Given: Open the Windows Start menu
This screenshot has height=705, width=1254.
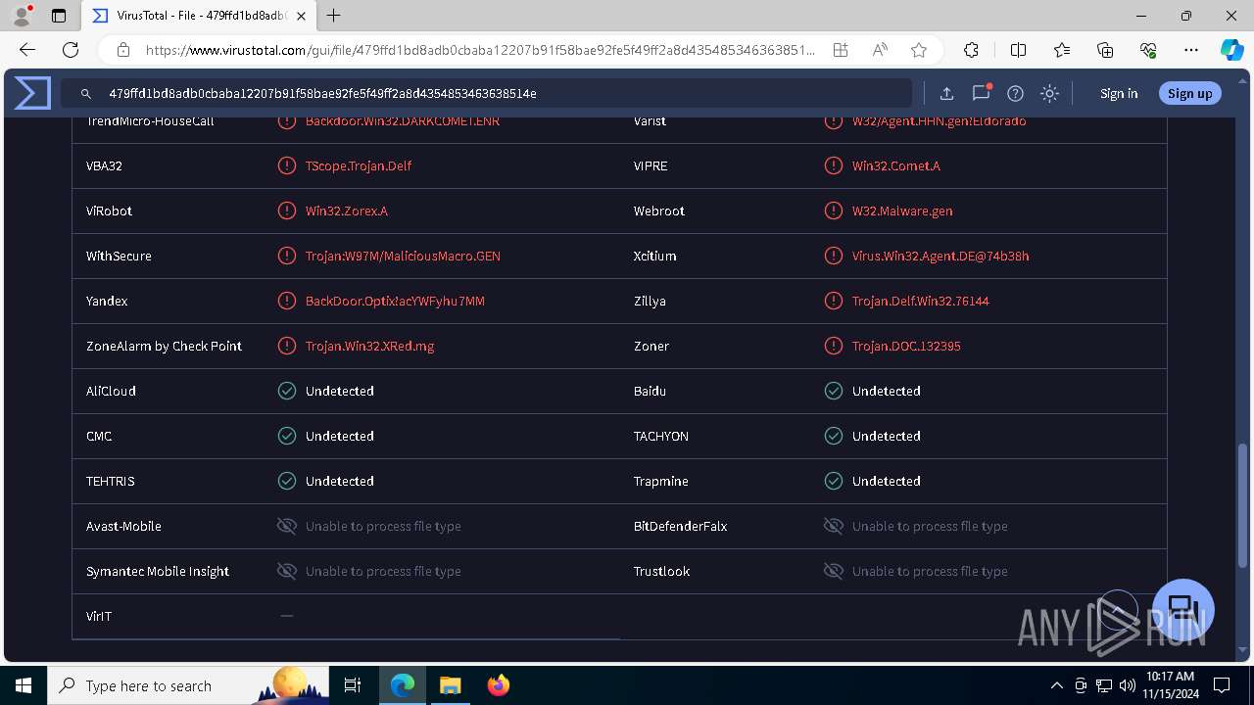Looking at the screenshot, I should pos(24,685).
